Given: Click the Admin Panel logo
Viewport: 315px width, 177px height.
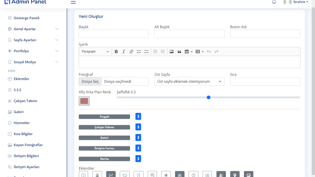Looking at the screenshot, I should click(25, 2).
